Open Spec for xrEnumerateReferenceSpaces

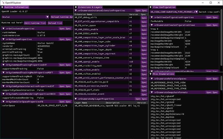pyautogui.click(x=212, y=79)
